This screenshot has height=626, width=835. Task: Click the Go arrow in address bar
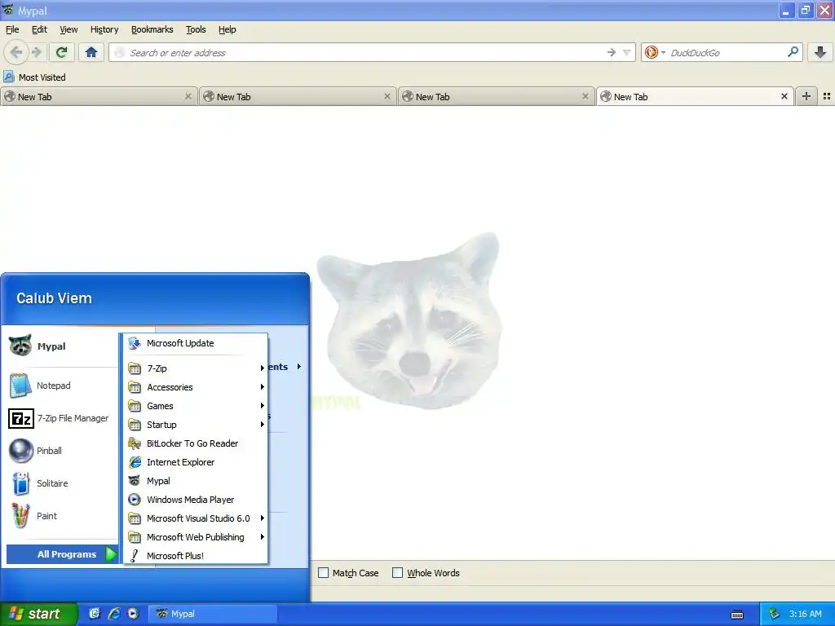[x=612, y=52]
